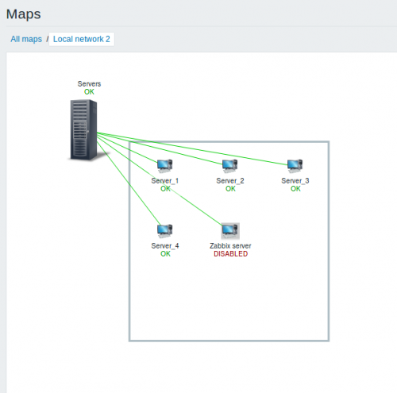Select the Server_4 computer icon
The image size is (397, 393).
(x=164, y=231)
